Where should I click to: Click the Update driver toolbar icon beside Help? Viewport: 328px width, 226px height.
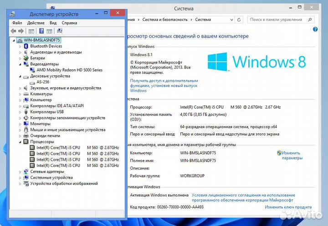pyautogui.click(x=49, y=31)
